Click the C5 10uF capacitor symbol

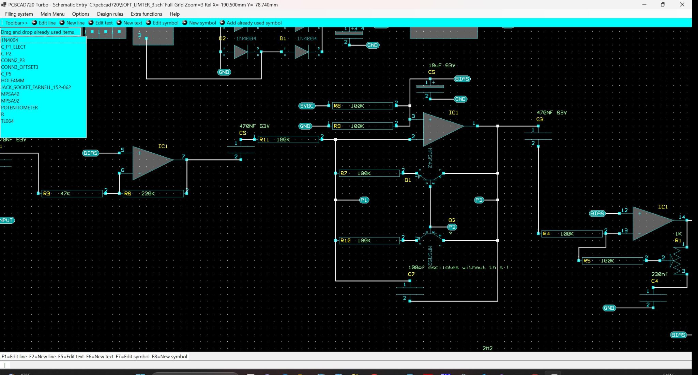430,88
